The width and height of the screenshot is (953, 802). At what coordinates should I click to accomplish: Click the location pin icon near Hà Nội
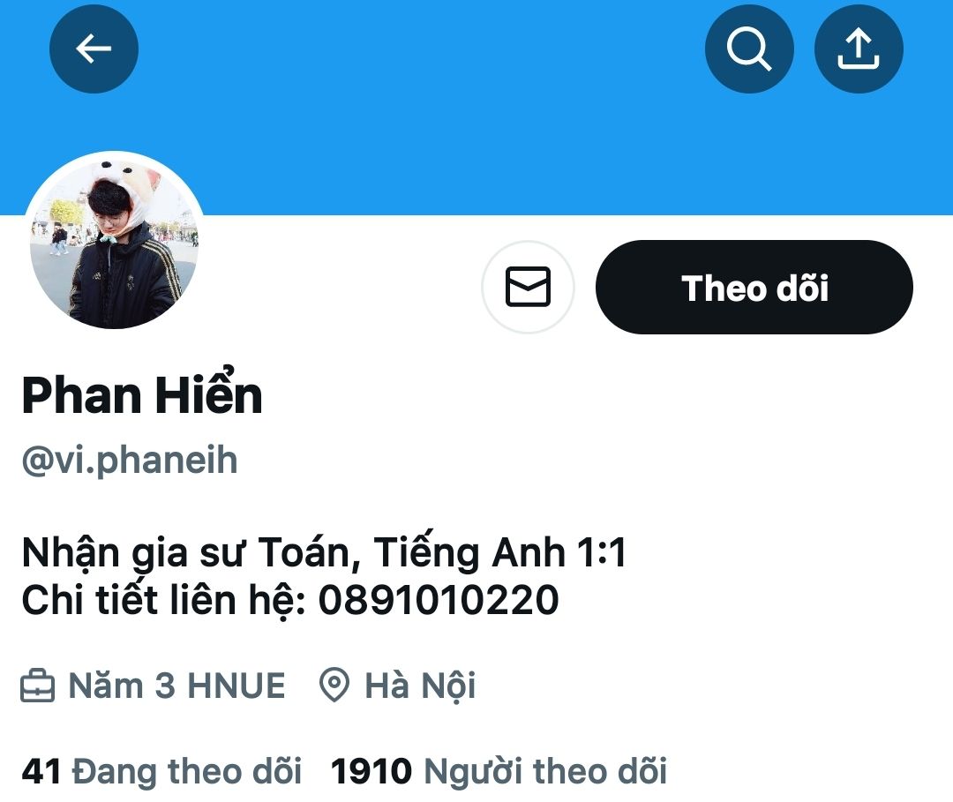tap(334, 686)
